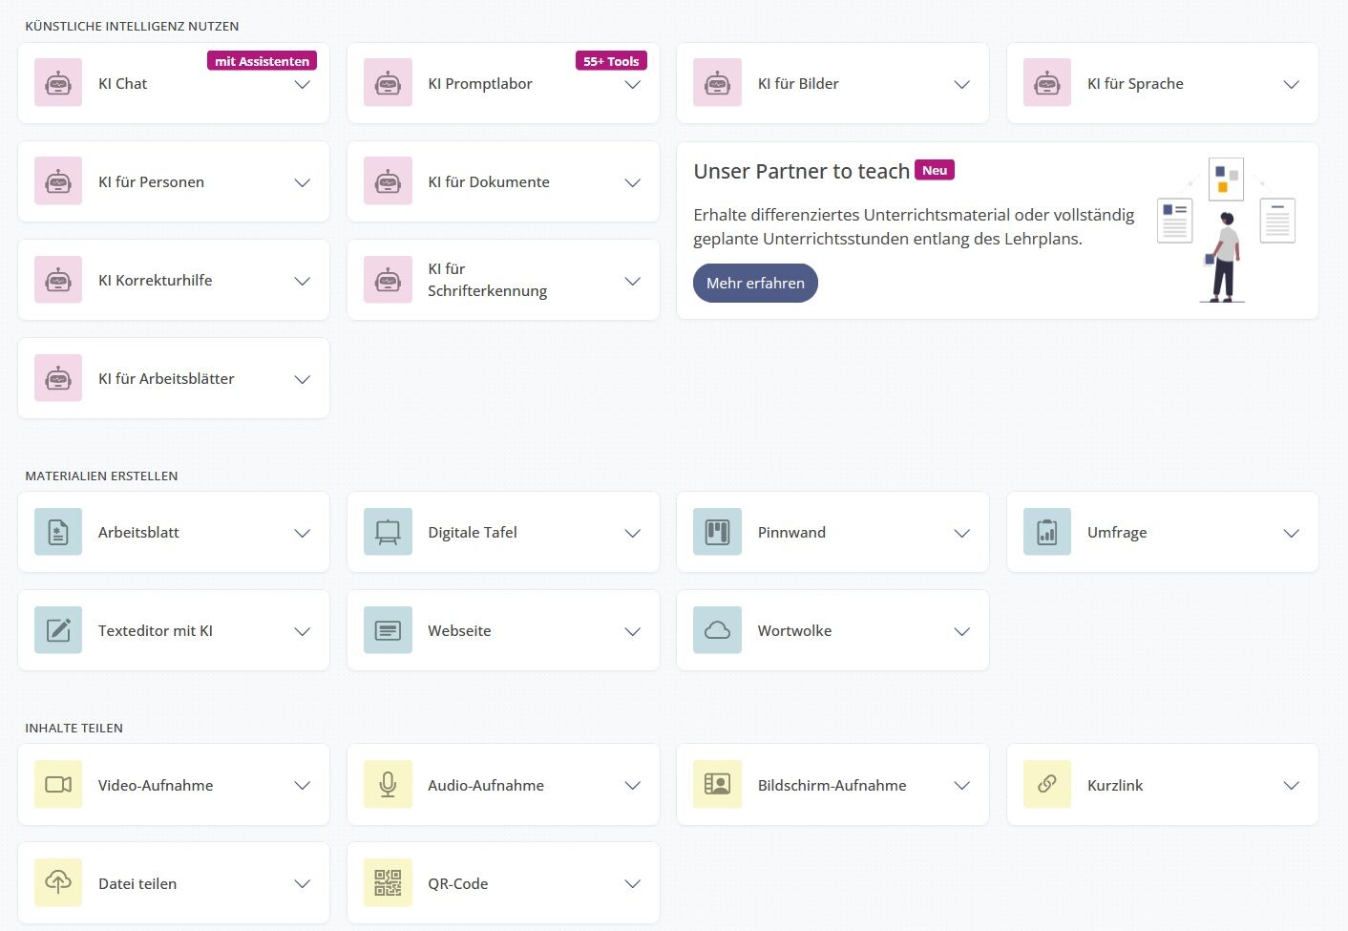Screen dimensions: 1348x931
Task: Click the Wortwolke cloud icon
Action: click(717, 630)
